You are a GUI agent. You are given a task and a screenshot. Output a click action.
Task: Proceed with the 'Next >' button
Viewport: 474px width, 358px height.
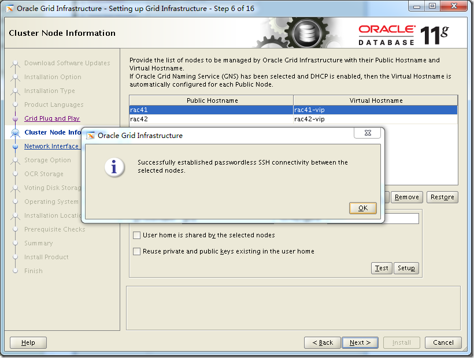pyautogui.click(x=360, y=342)
